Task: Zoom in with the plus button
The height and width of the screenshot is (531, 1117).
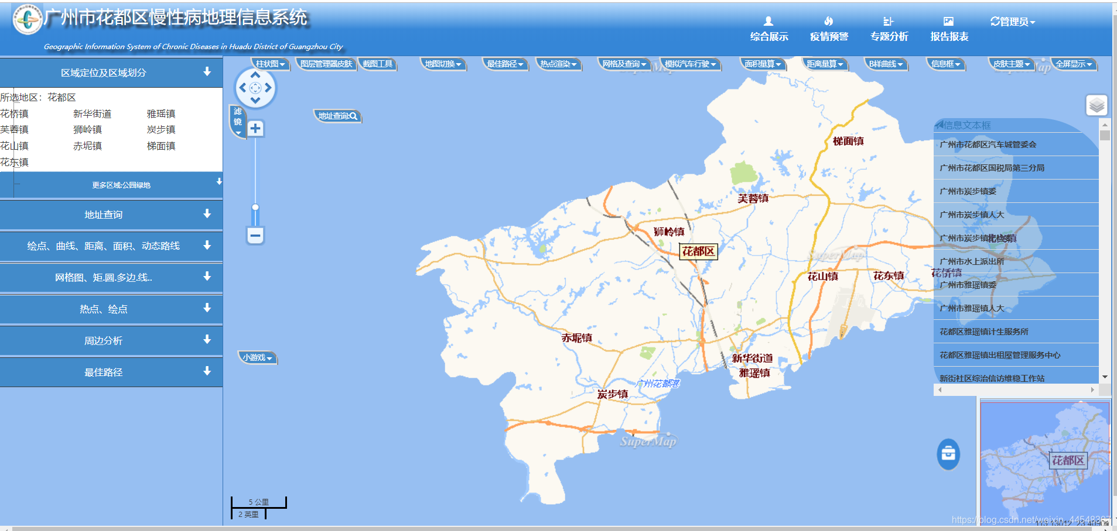Action: (255, 129)
